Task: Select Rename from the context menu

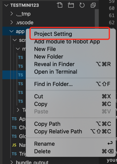Action: [x=44, y=144]
